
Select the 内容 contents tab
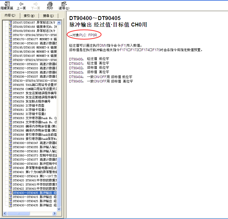click(x=10, y=16)
